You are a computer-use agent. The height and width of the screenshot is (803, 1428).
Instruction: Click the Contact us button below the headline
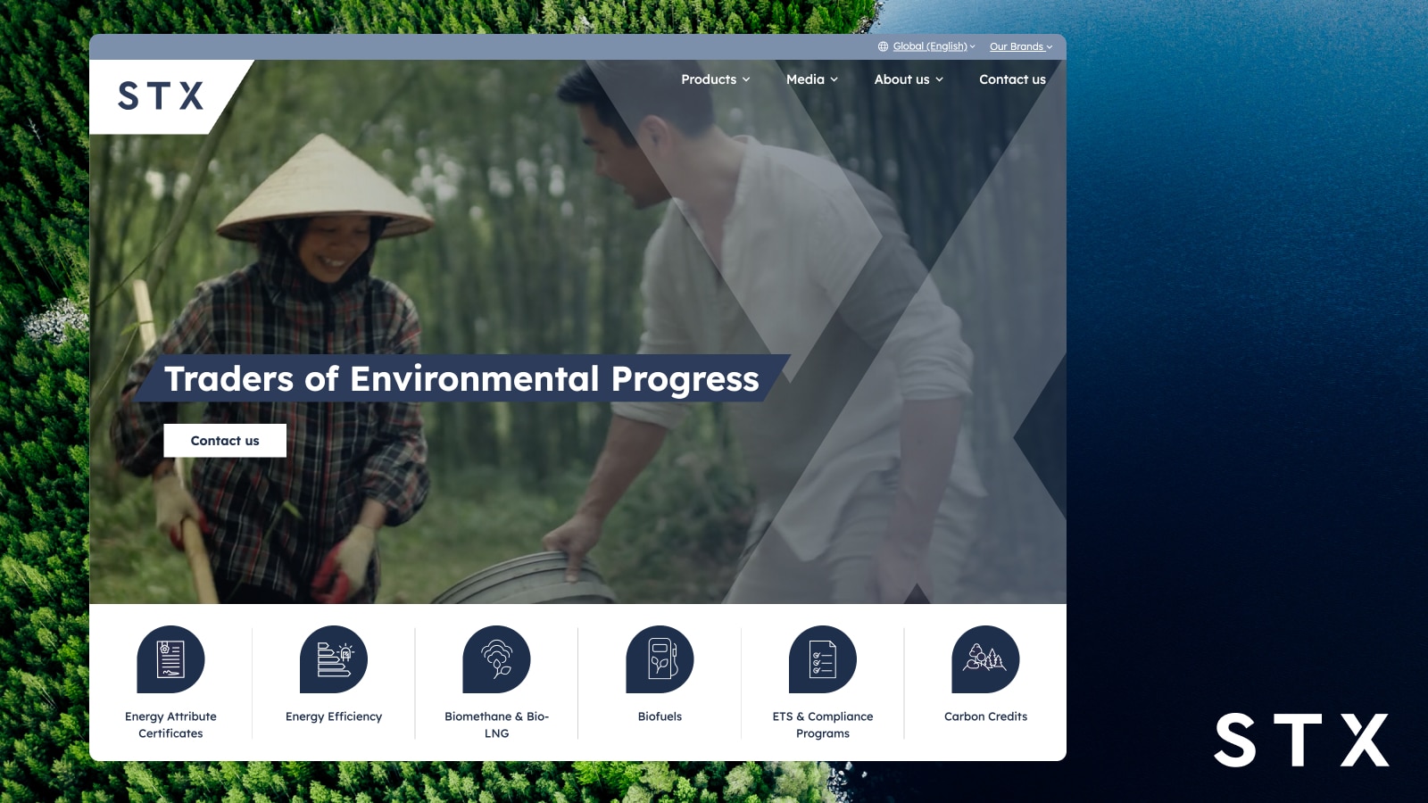(x=224, y=440)
